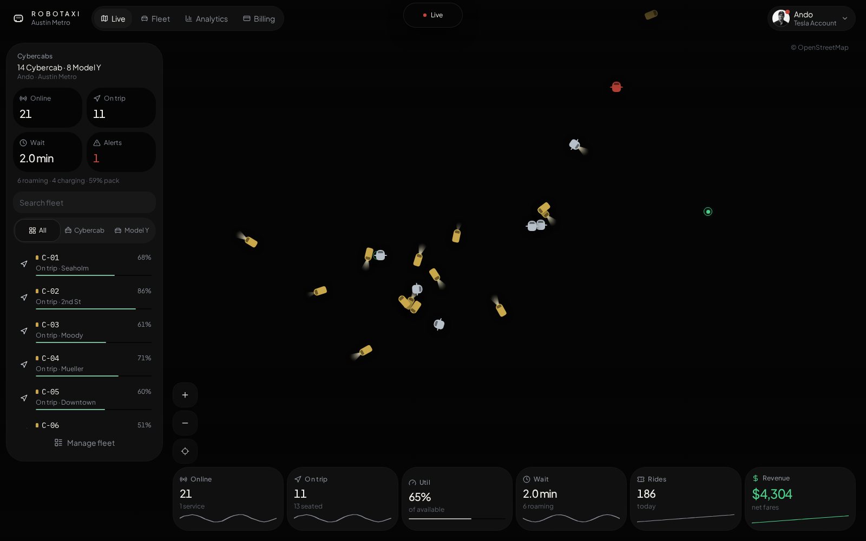Click the trip arrow icon for C-05
Viewport: 866px width, 541px height.
click(x=24, y=398)
